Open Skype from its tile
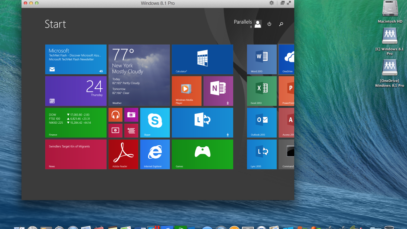The height and width of the screenshot is (229, 407). tap(155, 122)
